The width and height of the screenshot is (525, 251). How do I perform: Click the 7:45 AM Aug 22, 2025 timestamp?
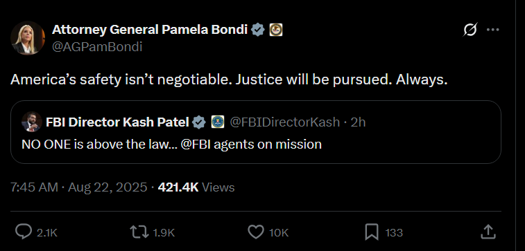[x=78, y=187]
